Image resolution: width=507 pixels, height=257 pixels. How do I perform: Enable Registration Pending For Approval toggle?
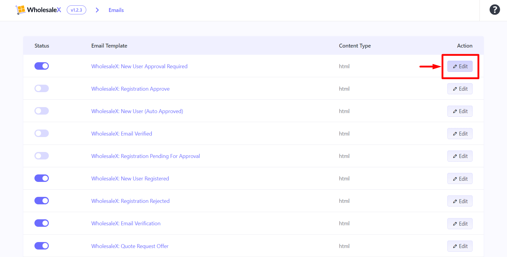click(x=42, y=156)
